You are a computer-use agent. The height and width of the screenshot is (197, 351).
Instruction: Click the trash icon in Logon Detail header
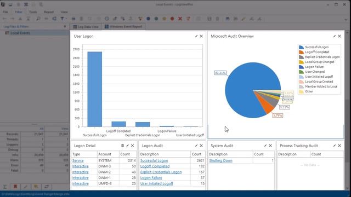point(122,146)
